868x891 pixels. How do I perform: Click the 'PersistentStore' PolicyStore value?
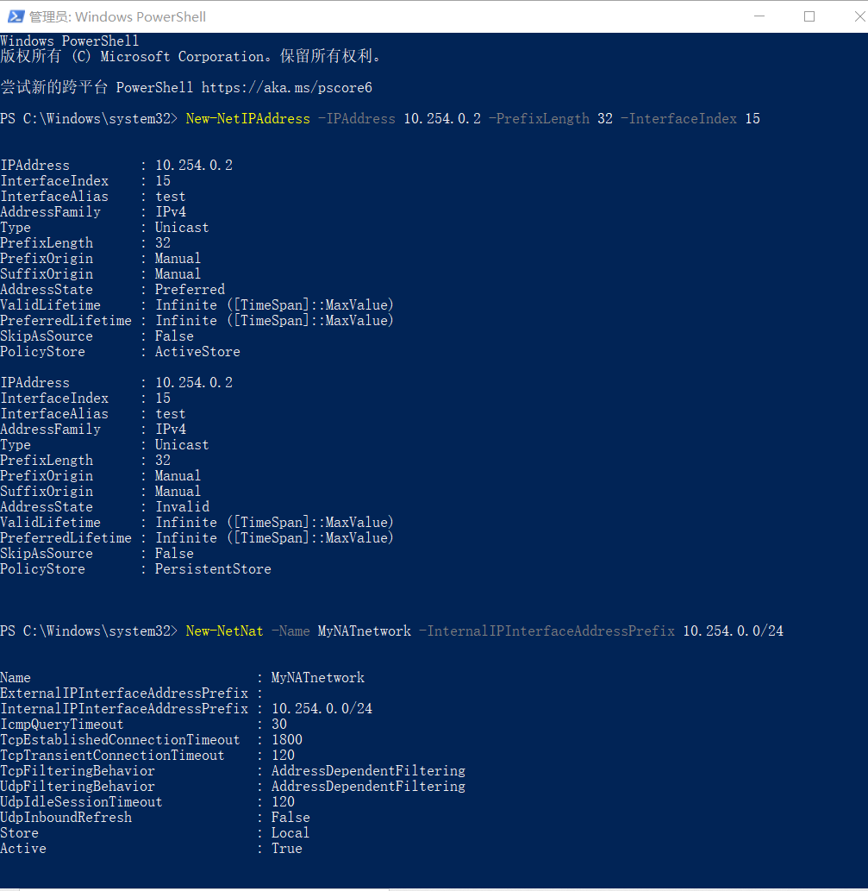click(x=213, y=568)
